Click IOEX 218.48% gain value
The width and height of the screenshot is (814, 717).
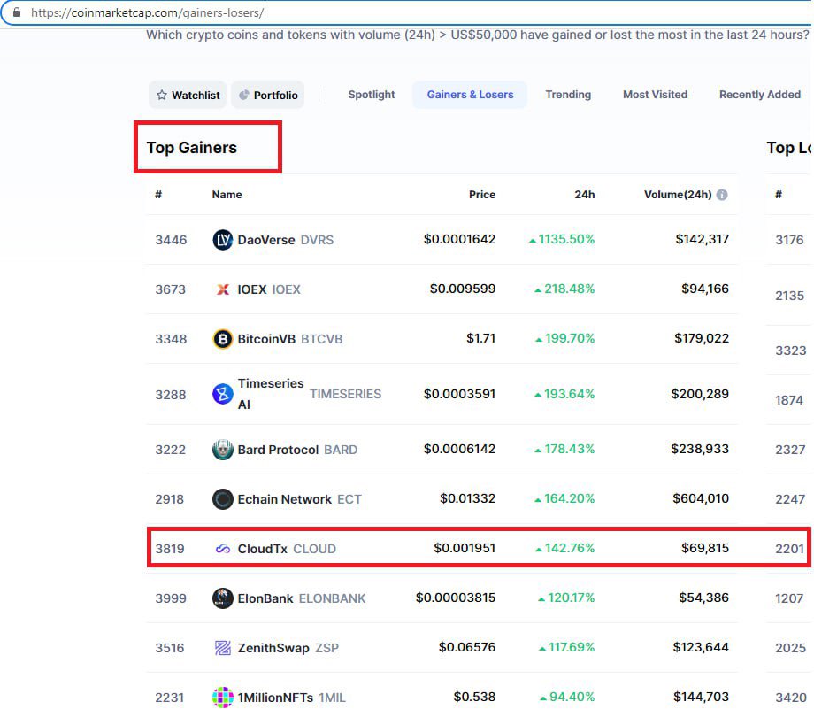(564, 289)
